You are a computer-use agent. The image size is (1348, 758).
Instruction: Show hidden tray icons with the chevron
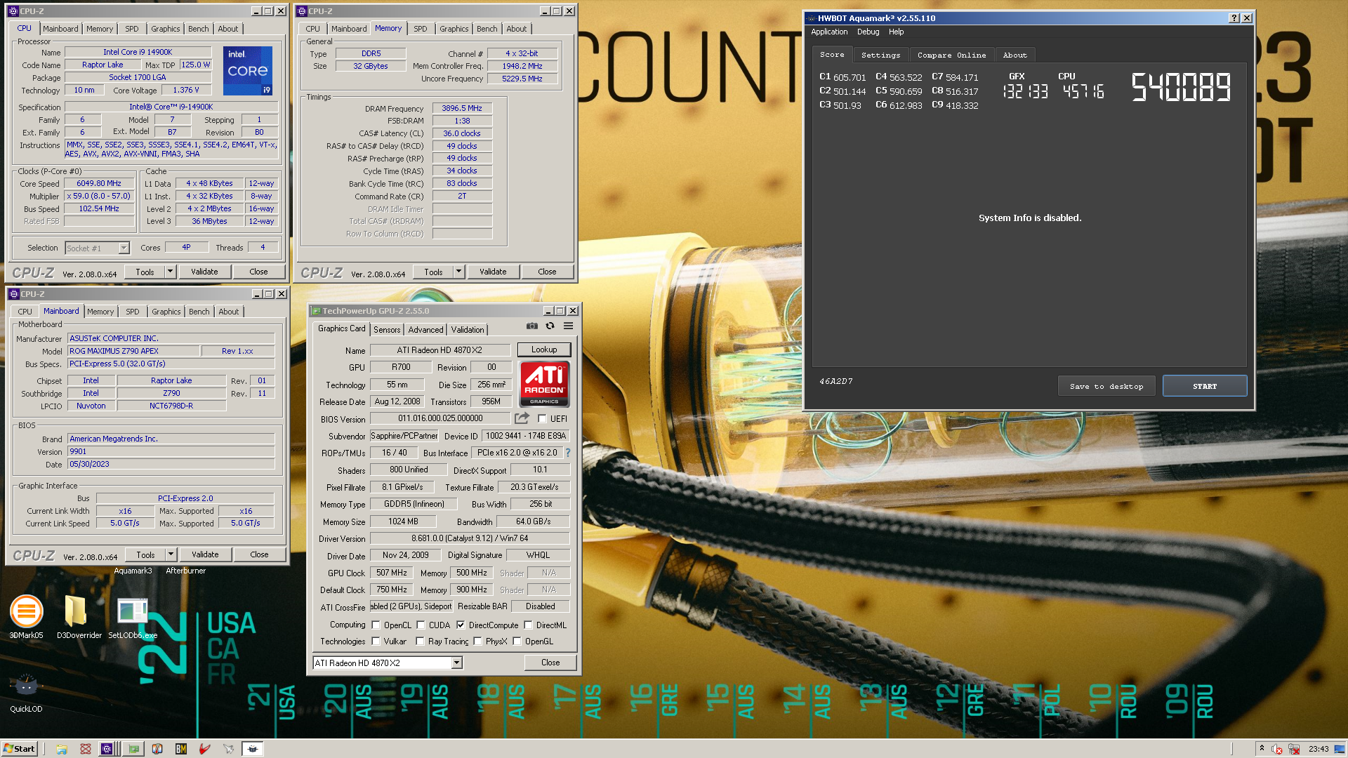click(1262, 748)
